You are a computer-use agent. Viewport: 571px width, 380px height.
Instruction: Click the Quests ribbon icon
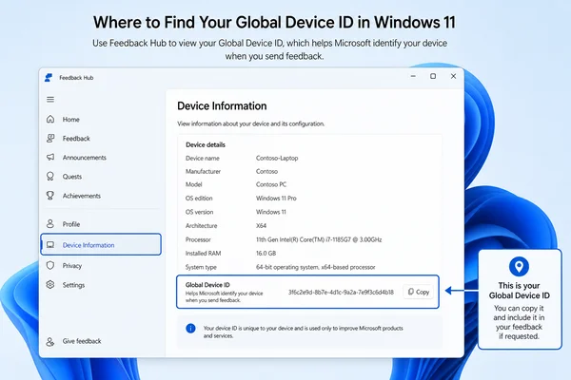coord(50,177)
